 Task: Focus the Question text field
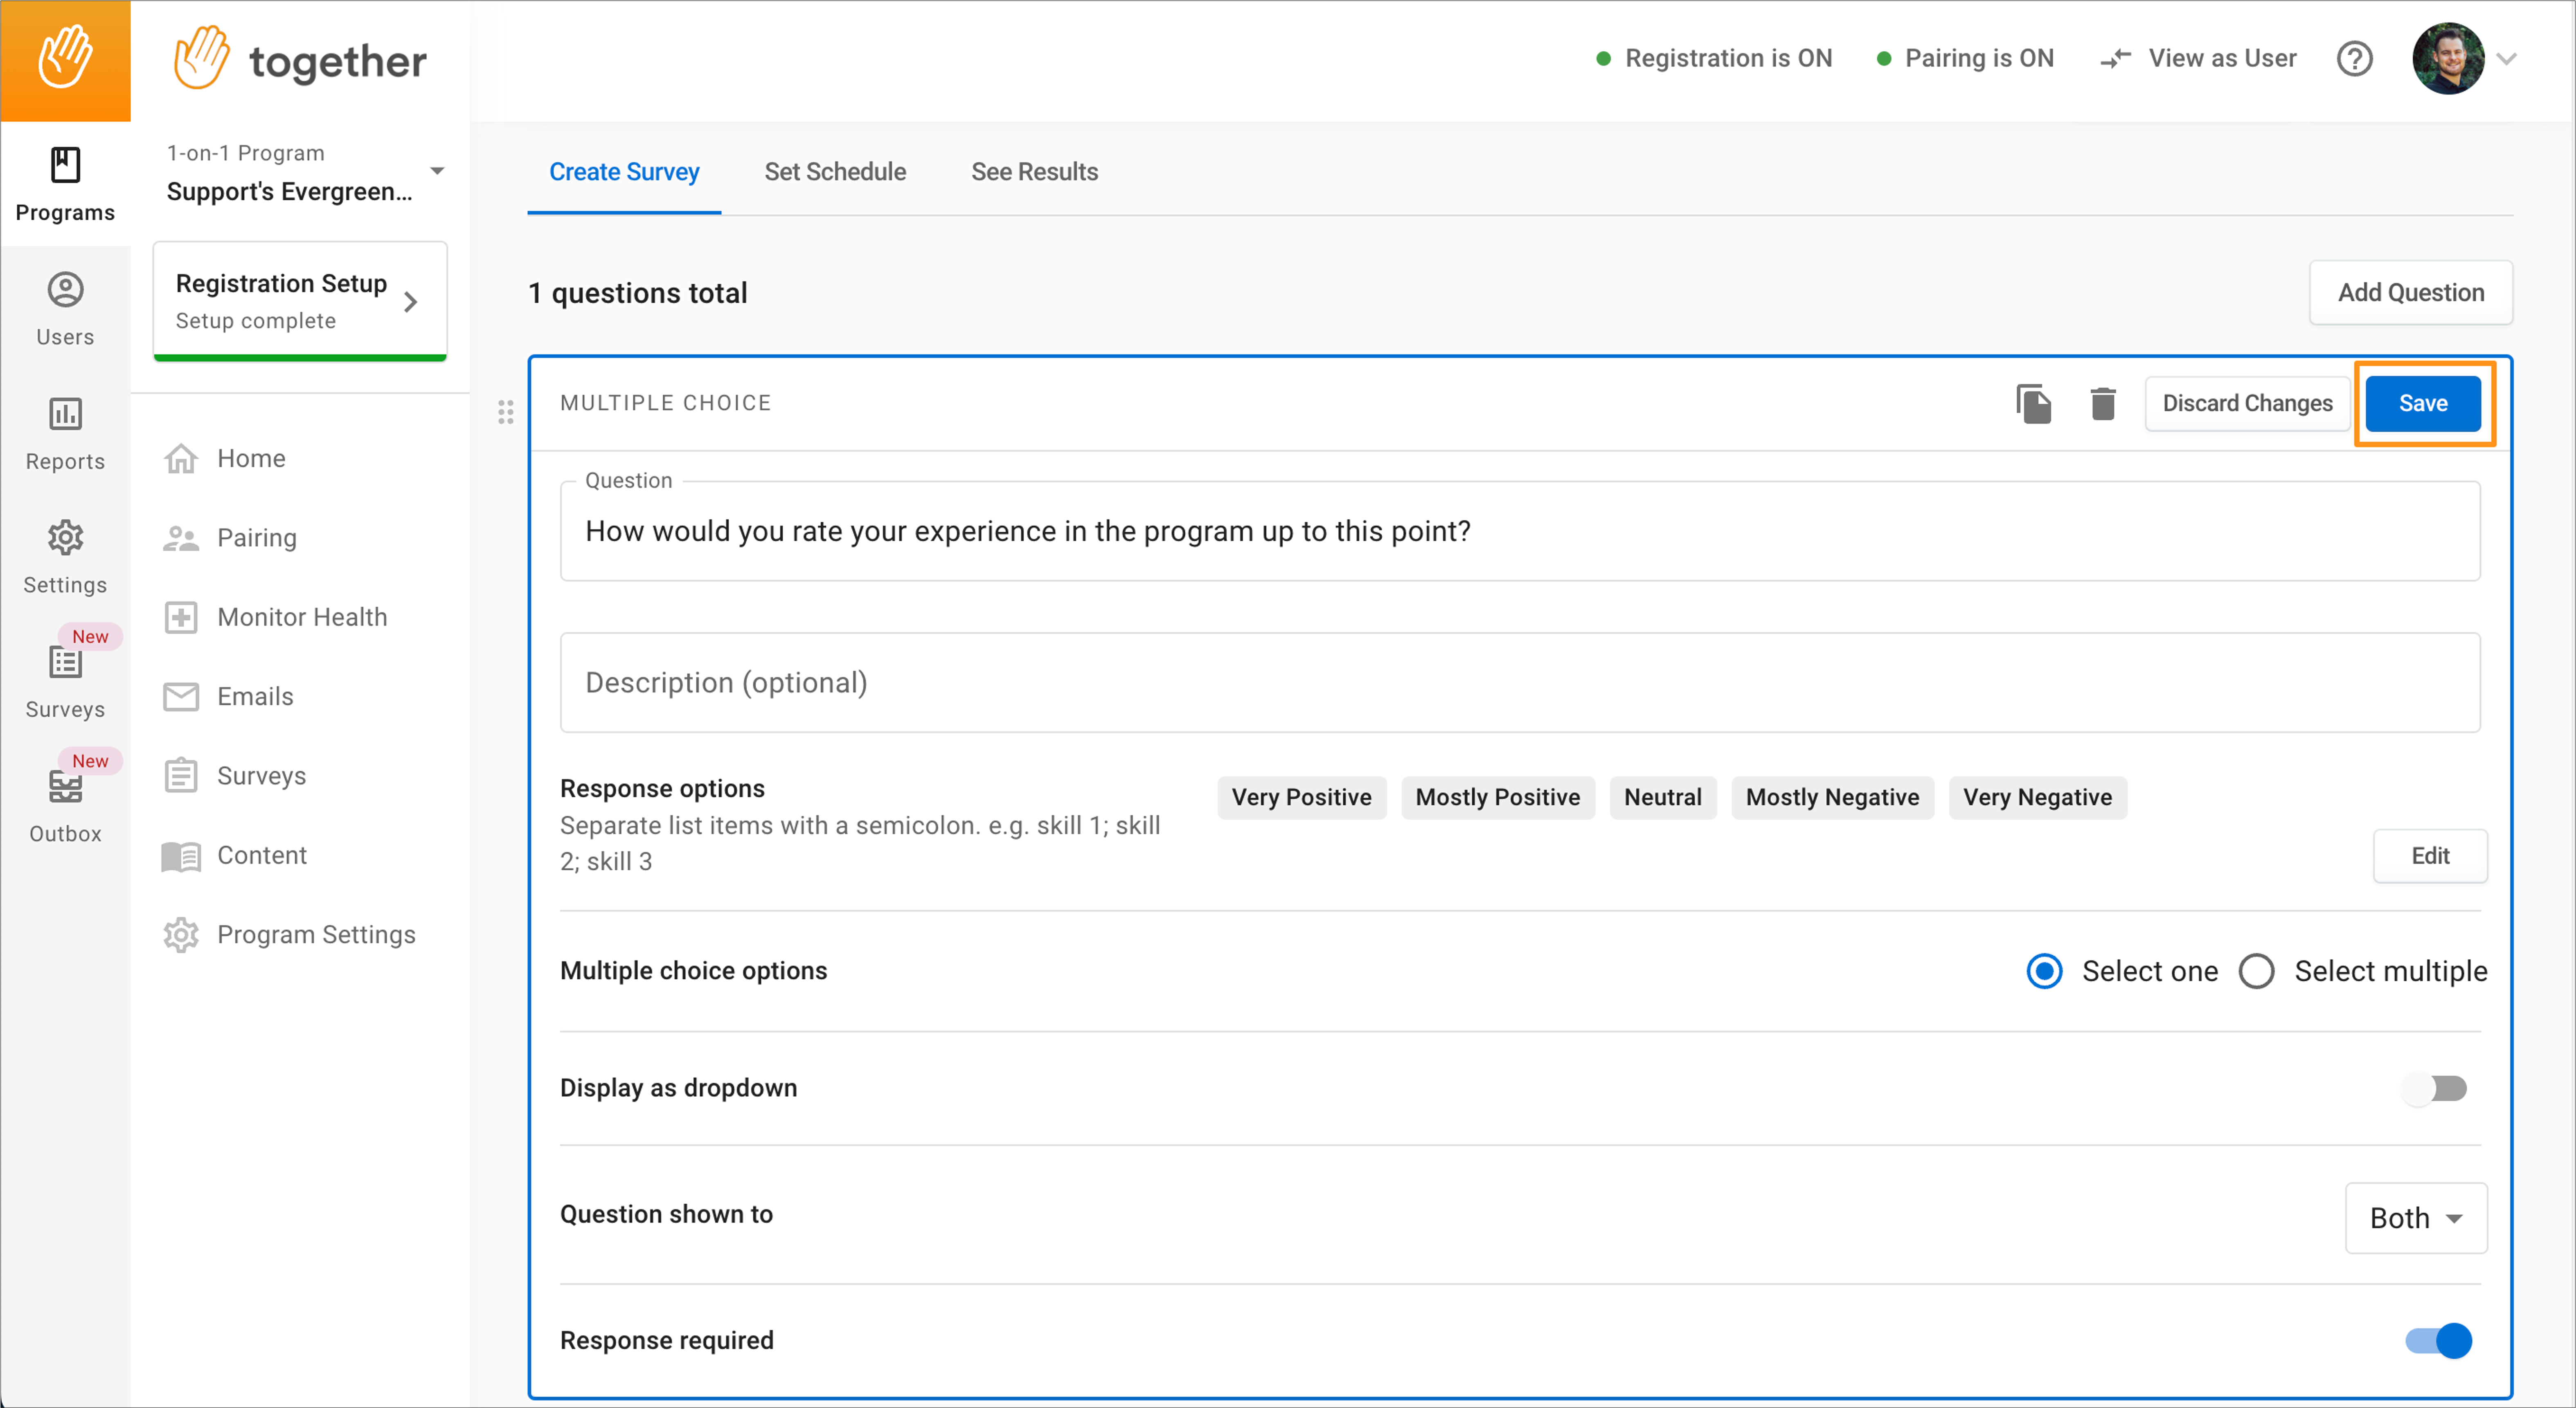pos(1520,531)
